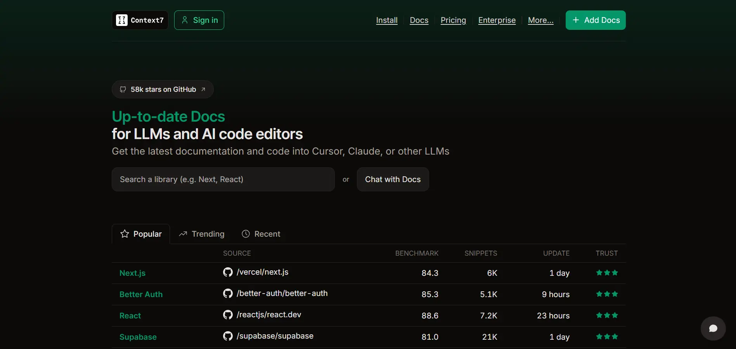Screen dimensions: 736x349
Task: Click the GitHub icon in the 58k stars badge
Action: (123, 89)
